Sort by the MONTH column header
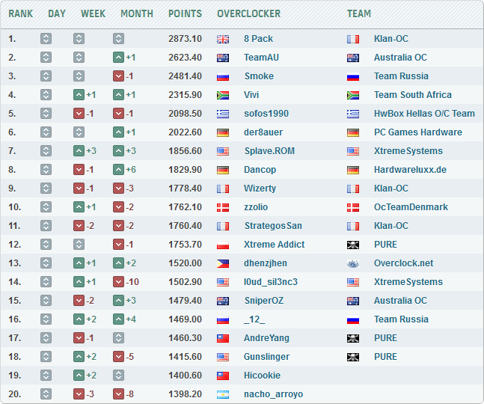The image size is (484, 404). point(137,13)
